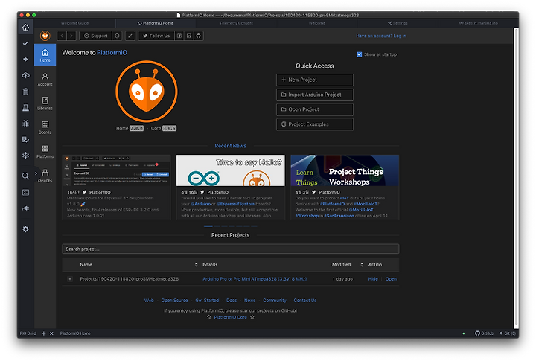Switch to the Welcome Guide tab
The width and height of the screenshot is (536, 361).
pos(75,23)
